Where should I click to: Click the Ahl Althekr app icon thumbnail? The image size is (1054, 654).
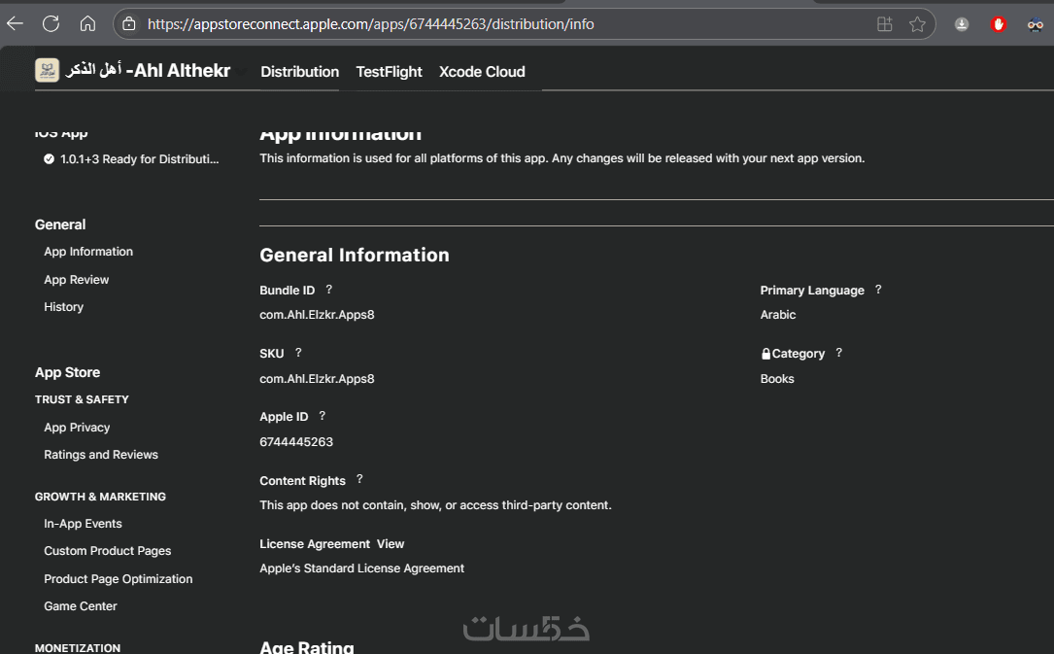[x=47, y=70]
